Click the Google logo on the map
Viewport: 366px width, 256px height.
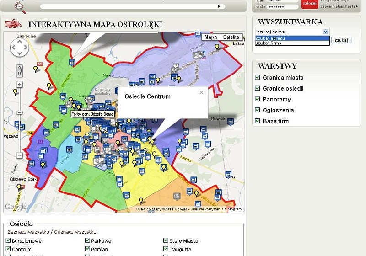(16, 206)
